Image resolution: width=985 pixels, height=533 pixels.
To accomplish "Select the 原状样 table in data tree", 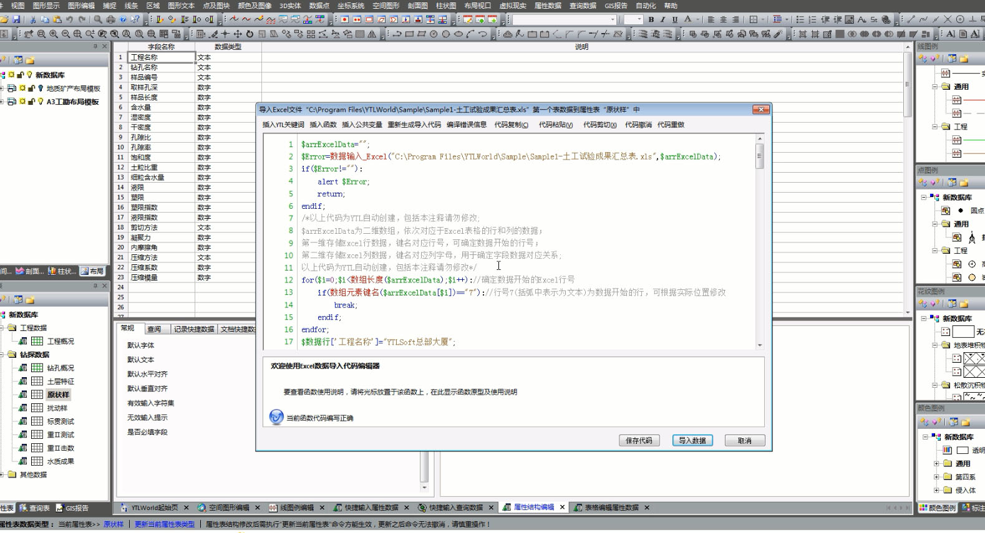I will pos(59,395).
